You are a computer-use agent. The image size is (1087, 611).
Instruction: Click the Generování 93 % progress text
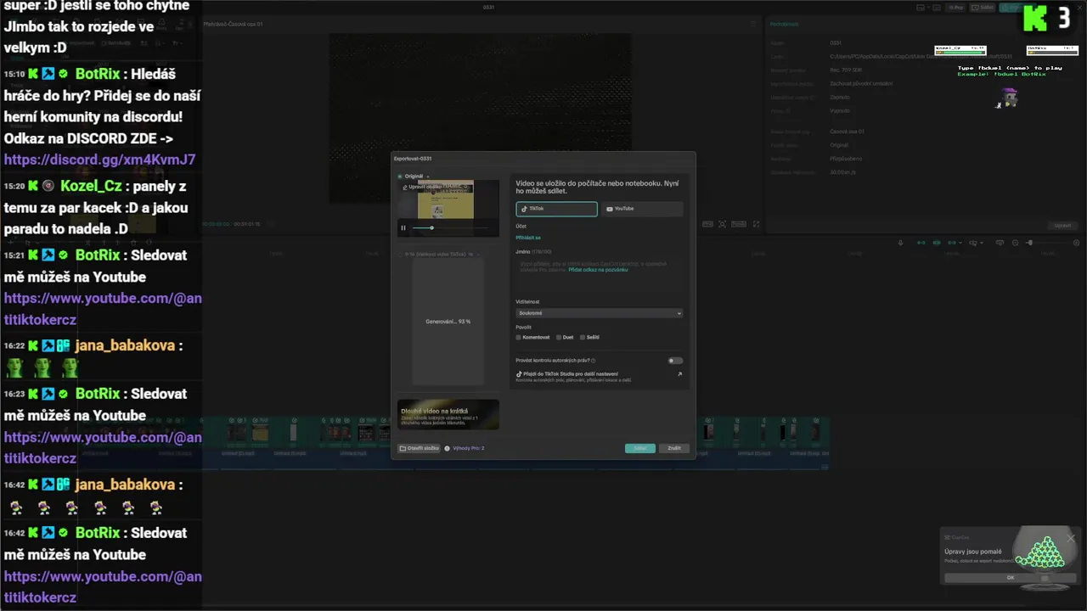448,322
